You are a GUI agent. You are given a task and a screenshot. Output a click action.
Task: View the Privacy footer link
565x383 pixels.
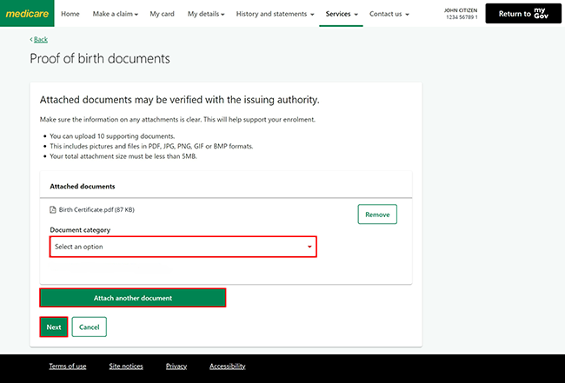click(176, 366)
